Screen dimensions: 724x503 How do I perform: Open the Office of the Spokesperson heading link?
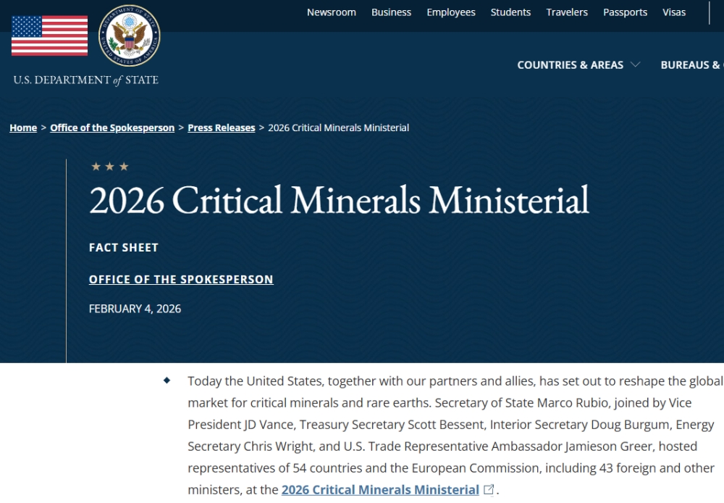click(x=181, y=279)
